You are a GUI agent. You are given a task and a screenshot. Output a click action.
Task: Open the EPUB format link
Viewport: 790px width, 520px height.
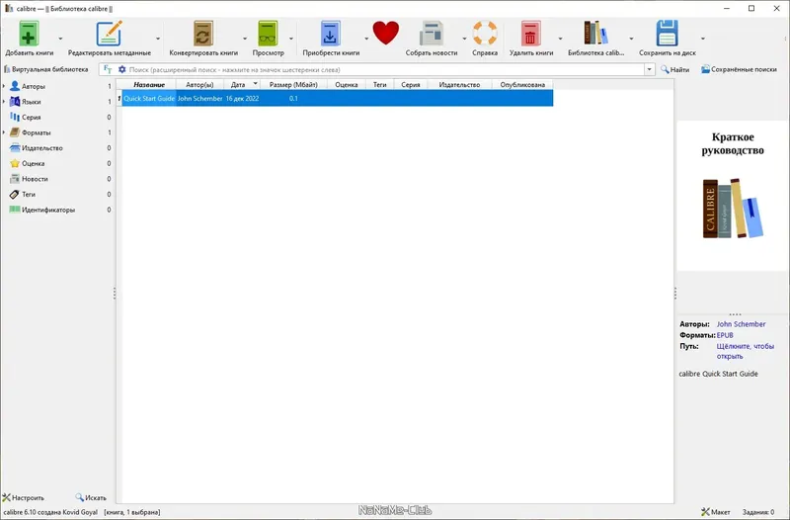(725, 335)
